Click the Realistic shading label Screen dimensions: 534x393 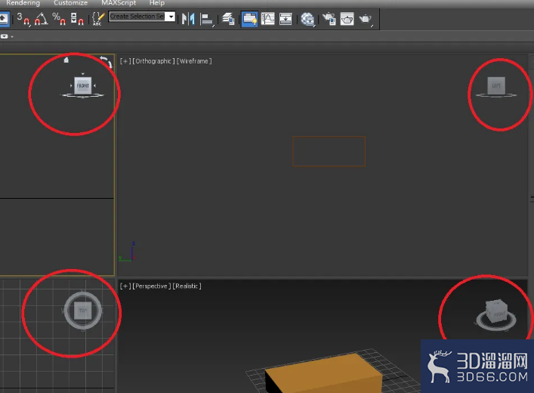click(x=187, y=286)
